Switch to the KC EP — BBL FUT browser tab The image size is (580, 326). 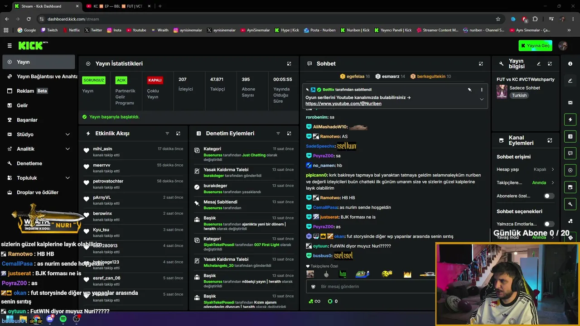117,6
